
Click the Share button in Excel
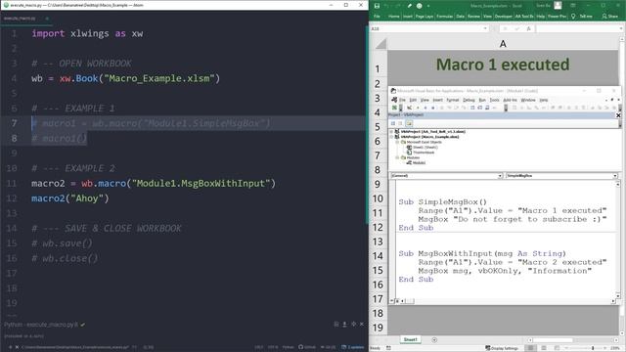pyautogui.click(x=610, y=17)
